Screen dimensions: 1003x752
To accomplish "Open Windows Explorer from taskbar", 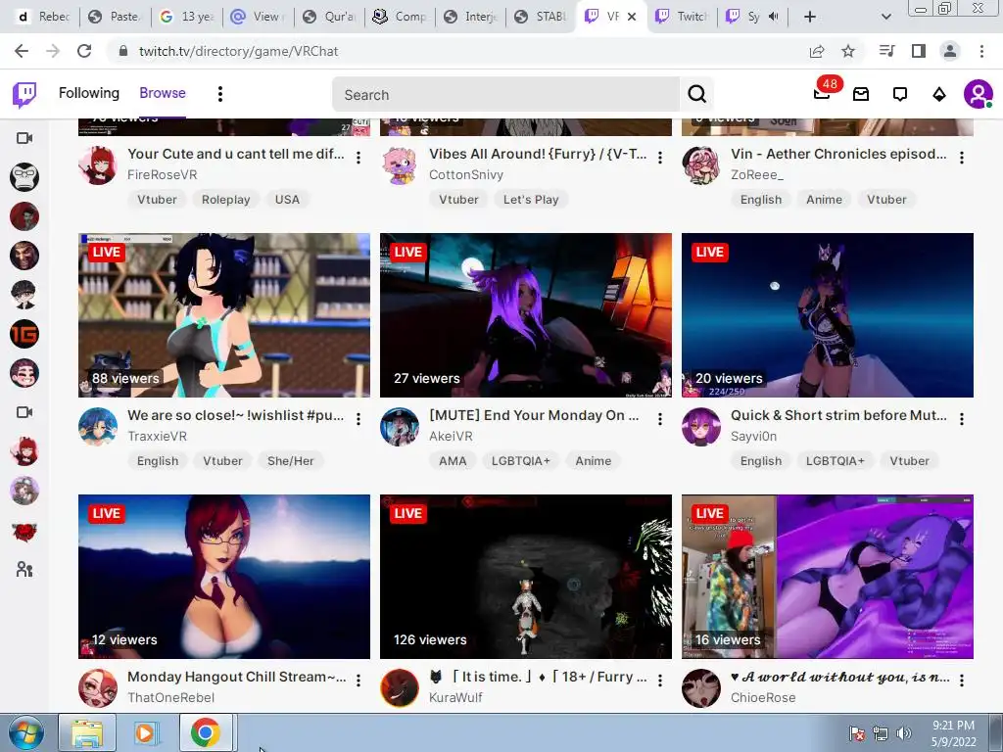I will click(x=87, y=732).
